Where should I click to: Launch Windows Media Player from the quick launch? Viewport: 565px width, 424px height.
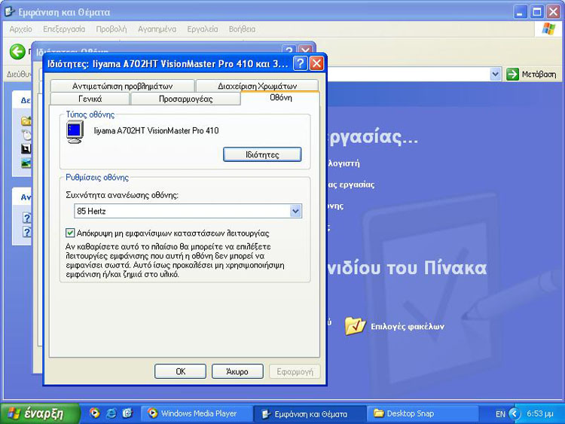pyautogui.click(x=95, y=413)
